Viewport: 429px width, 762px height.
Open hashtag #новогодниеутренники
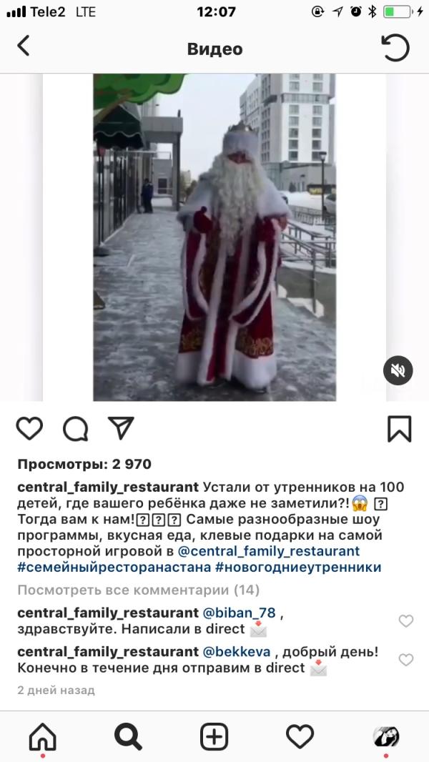click(298, 567)
